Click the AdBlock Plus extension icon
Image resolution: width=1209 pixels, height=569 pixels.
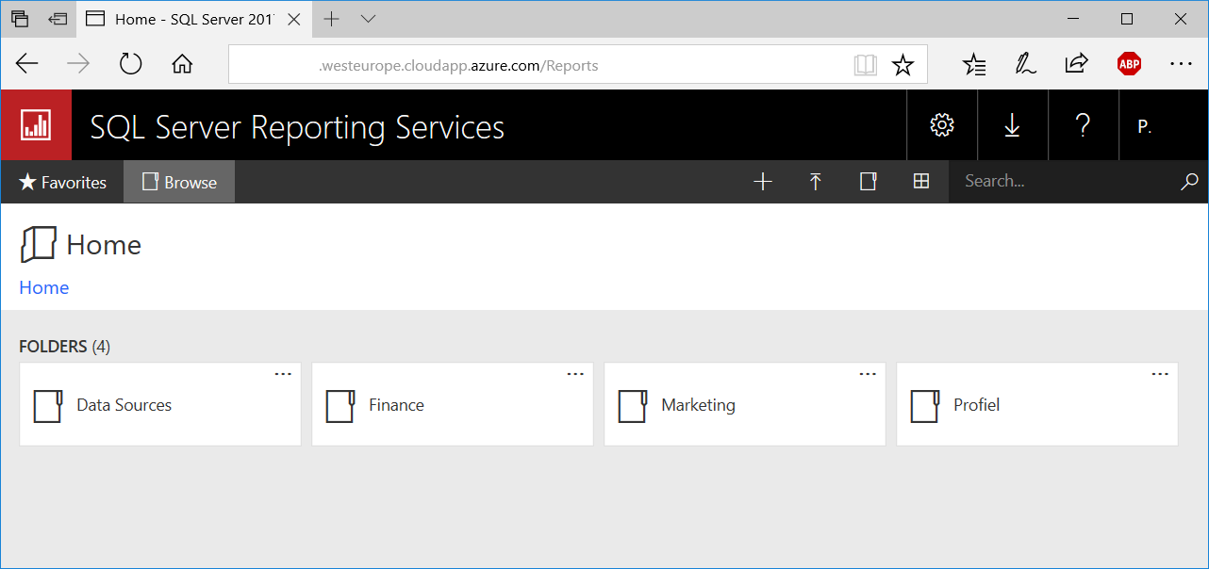1129,64
